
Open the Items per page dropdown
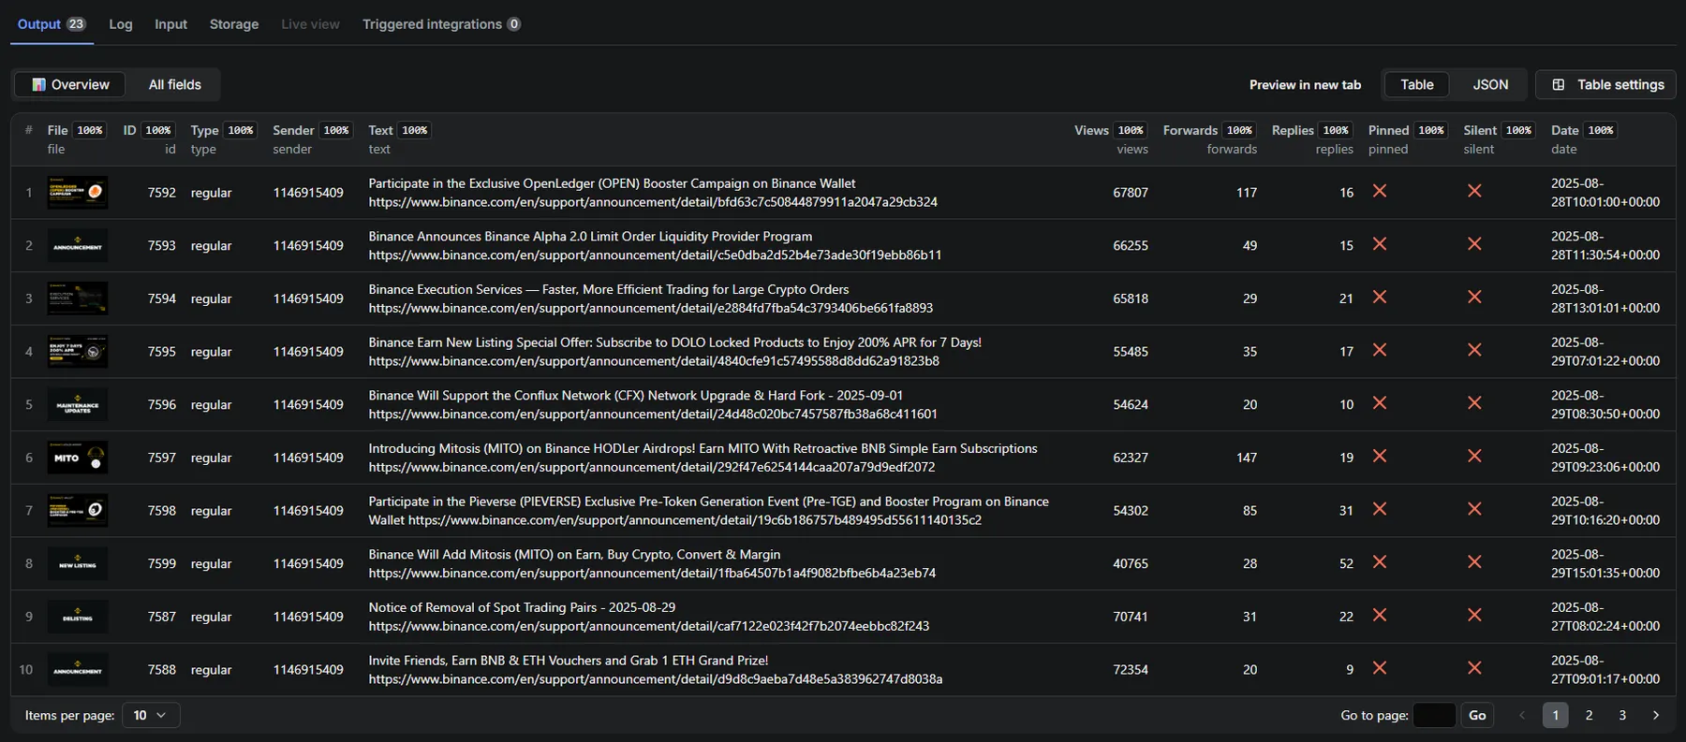point(151,715)
